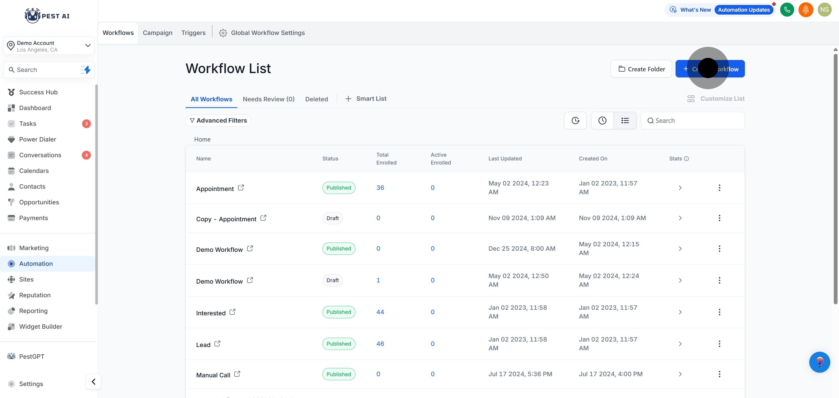Open the Needs Review (0) tab
Image resolution: width=839 pixels, height=398 pixels.
point(268,99)
